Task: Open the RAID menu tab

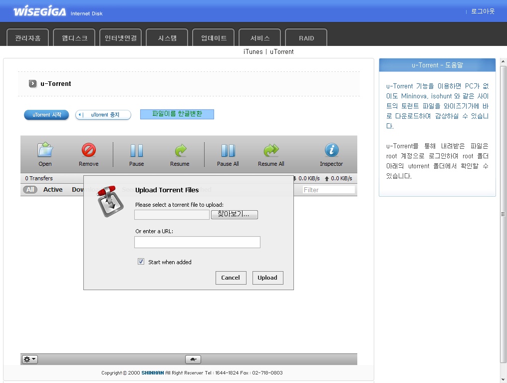Action: click(306, 38)
